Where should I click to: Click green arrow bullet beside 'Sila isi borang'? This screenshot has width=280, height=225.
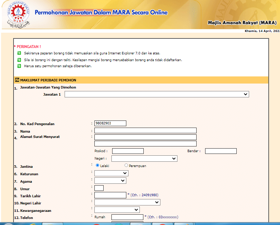point(19,60)
